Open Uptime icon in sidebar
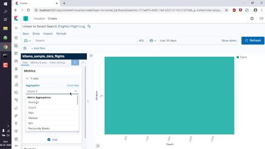The width and height of the screenshot is (265, 149). coord(16,108)
